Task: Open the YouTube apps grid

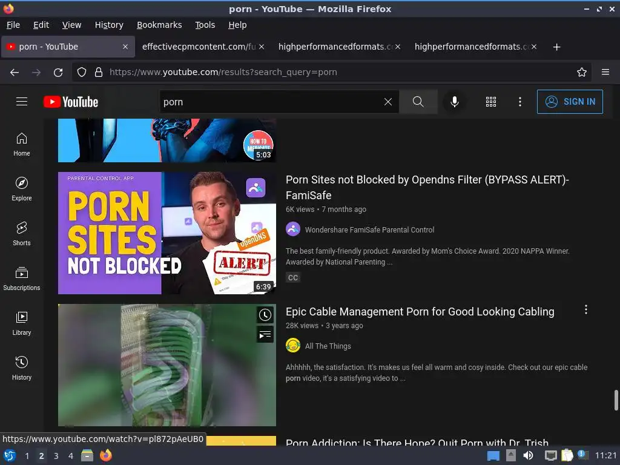Action: click(x=490, y=102)
